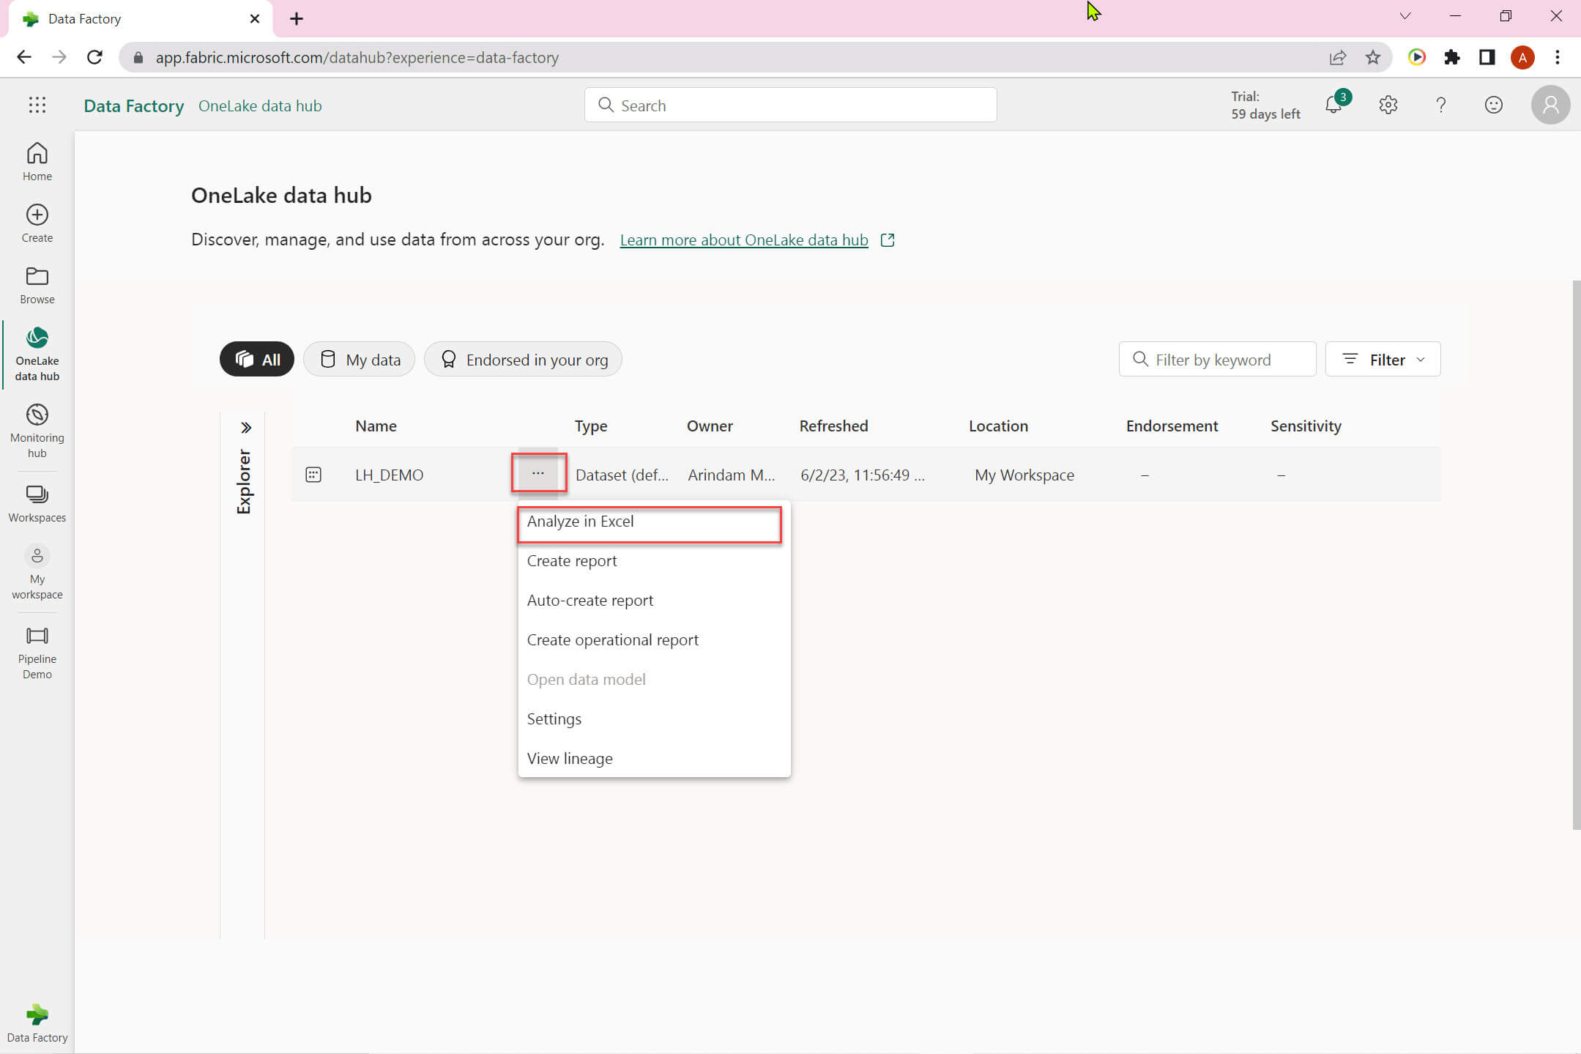Expand the Explorer pane chevron

point(246,427)
